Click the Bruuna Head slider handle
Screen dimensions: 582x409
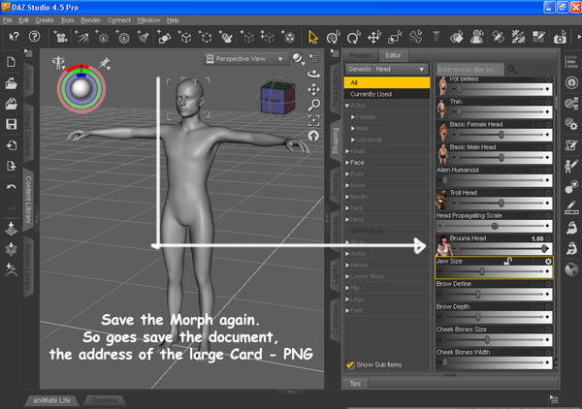[x=544, y=248]
